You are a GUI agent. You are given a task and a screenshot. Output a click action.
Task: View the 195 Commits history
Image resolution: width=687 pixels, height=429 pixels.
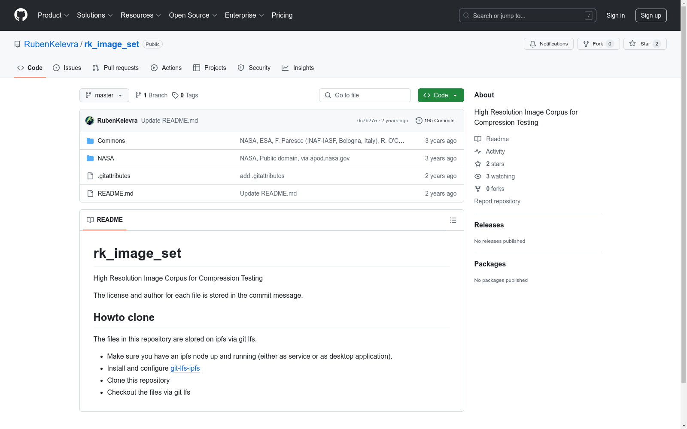pos(435,121)
